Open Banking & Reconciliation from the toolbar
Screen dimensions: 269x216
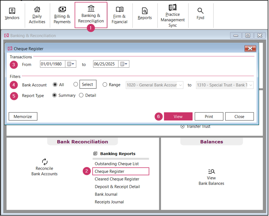click(91, 15)
